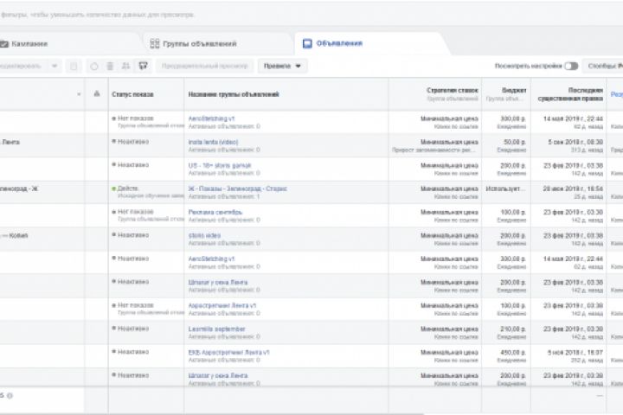Viewport: 623px width, 415px height.
Task: Click the Кампании tab checkbox icon
Action: click(x=4, y=43)
